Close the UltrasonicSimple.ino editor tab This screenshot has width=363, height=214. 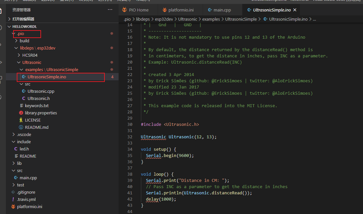295,10
